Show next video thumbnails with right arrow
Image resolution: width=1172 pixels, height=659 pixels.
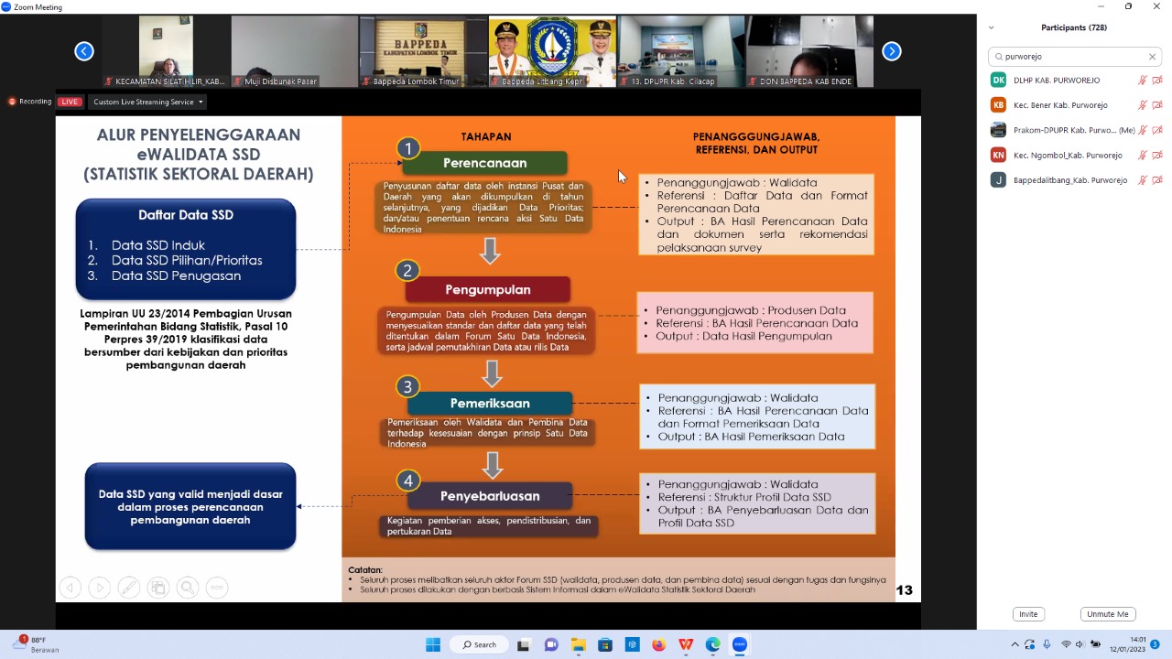[x=892, y=51]
